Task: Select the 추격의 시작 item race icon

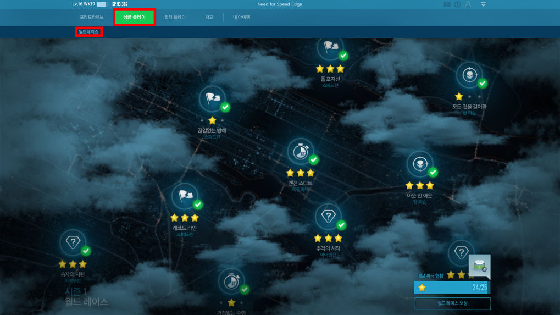Action: [x=328, y=217]
